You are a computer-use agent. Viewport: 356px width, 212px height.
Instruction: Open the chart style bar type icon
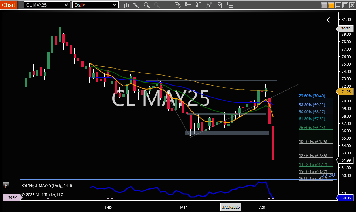[x=126, y=5]
